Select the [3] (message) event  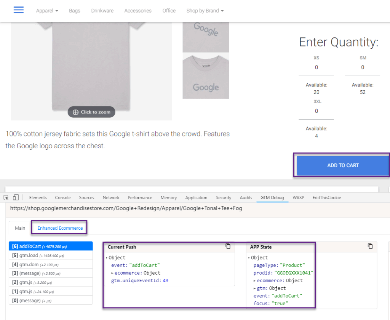(x=51, y=274)
